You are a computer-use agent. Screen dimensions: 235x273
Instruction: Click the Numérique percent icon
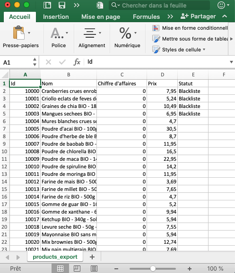coord(125,33)
